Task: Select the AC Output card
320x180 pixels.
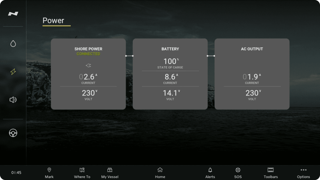Action: (x=252, y=74)
